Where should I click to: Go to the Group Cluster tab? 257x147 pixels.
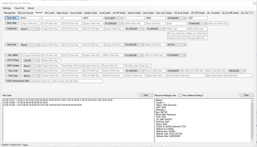tap(76, 13)
